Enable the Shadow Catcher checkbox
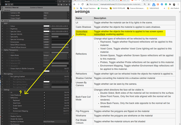This screenshot has height=125, width=181. click(44, 116)
